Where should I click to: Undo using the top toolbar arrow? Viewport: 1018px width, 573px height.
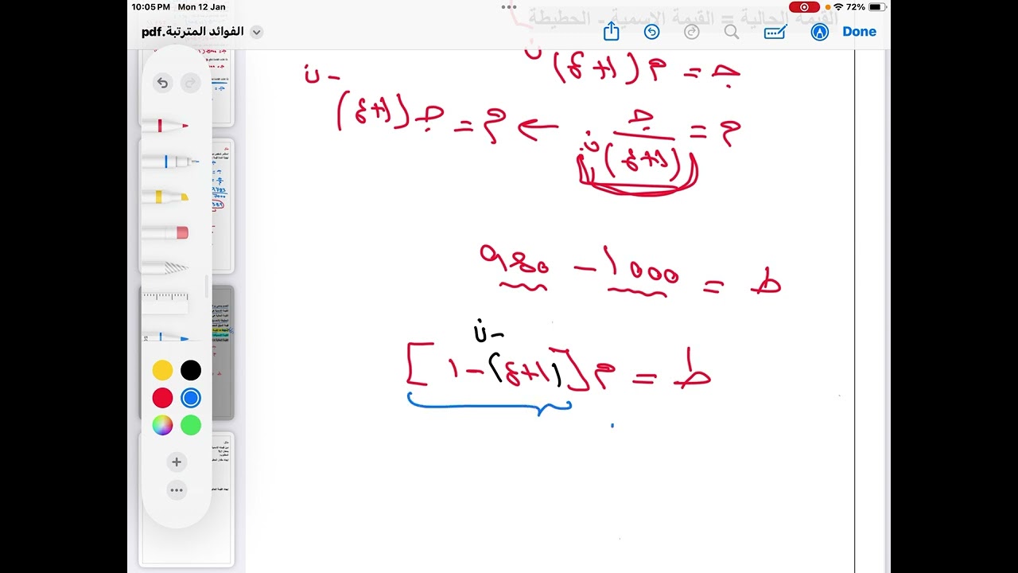click(x=651, y=32)
